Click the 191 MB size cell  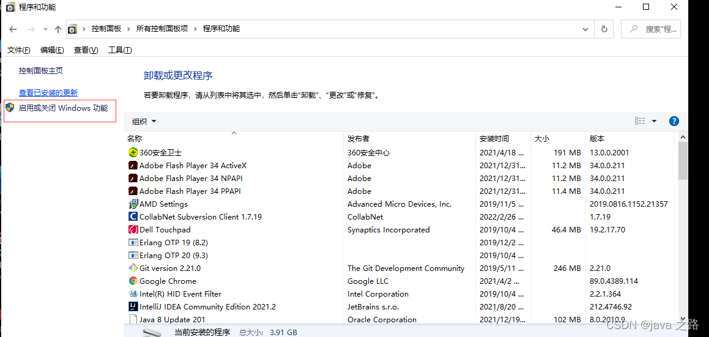tap(567, 153)
